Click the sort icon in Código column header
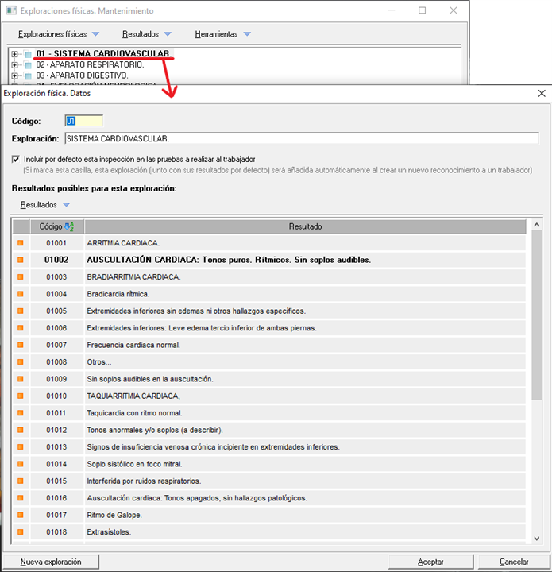 point(68,226)
